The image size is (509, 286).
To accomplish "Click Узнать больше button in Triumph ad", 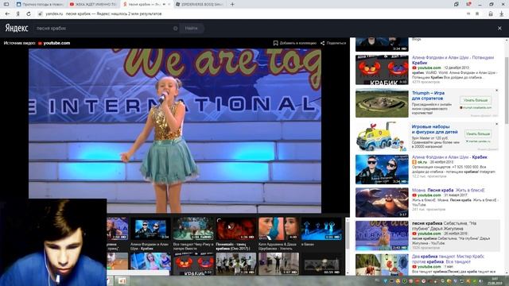I will [x=476, y=101].
